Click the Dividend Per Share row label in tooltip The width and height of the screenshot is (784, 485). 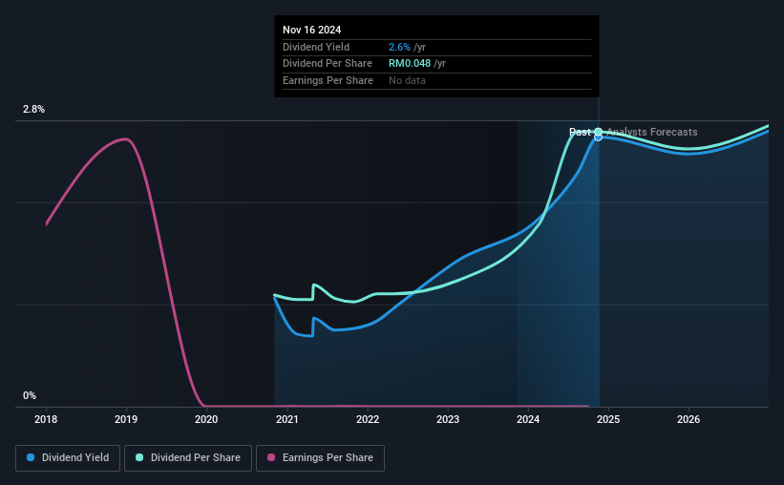pyautogui.click(x=328, y=64)
